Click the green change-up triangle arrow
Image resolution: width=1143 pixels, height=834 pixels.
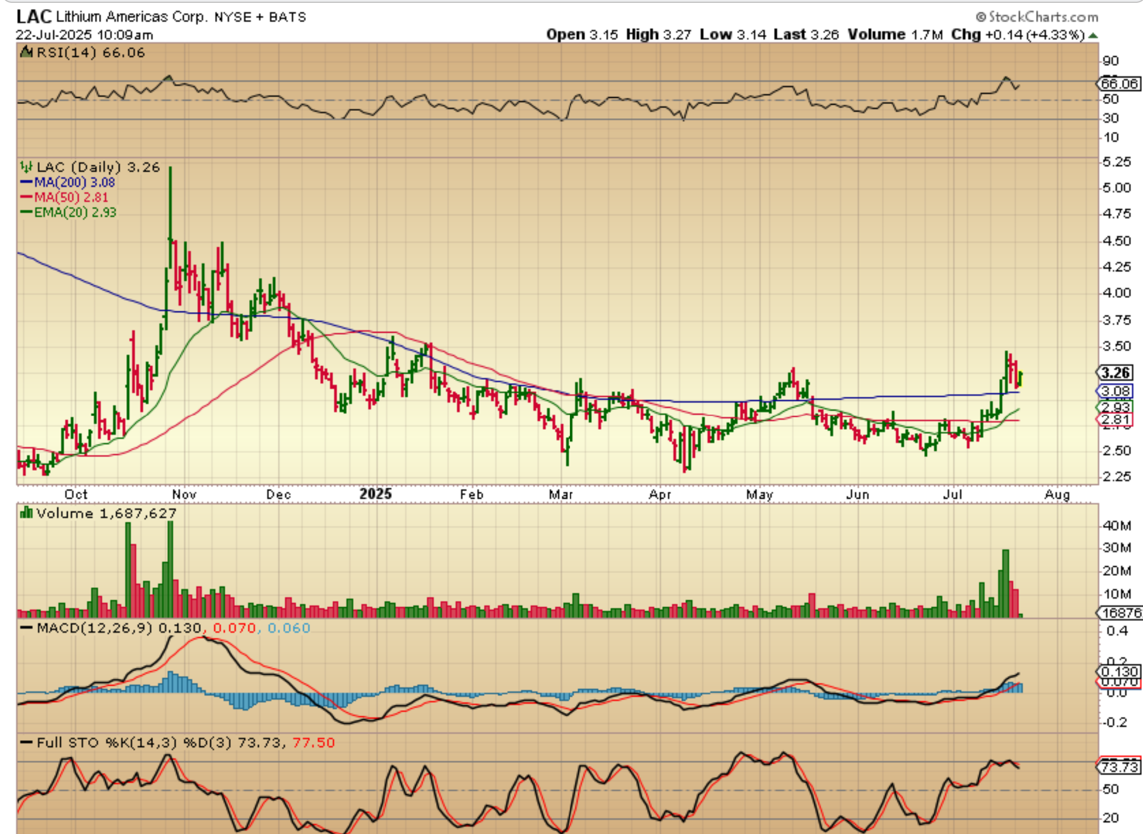(1093, 35)
